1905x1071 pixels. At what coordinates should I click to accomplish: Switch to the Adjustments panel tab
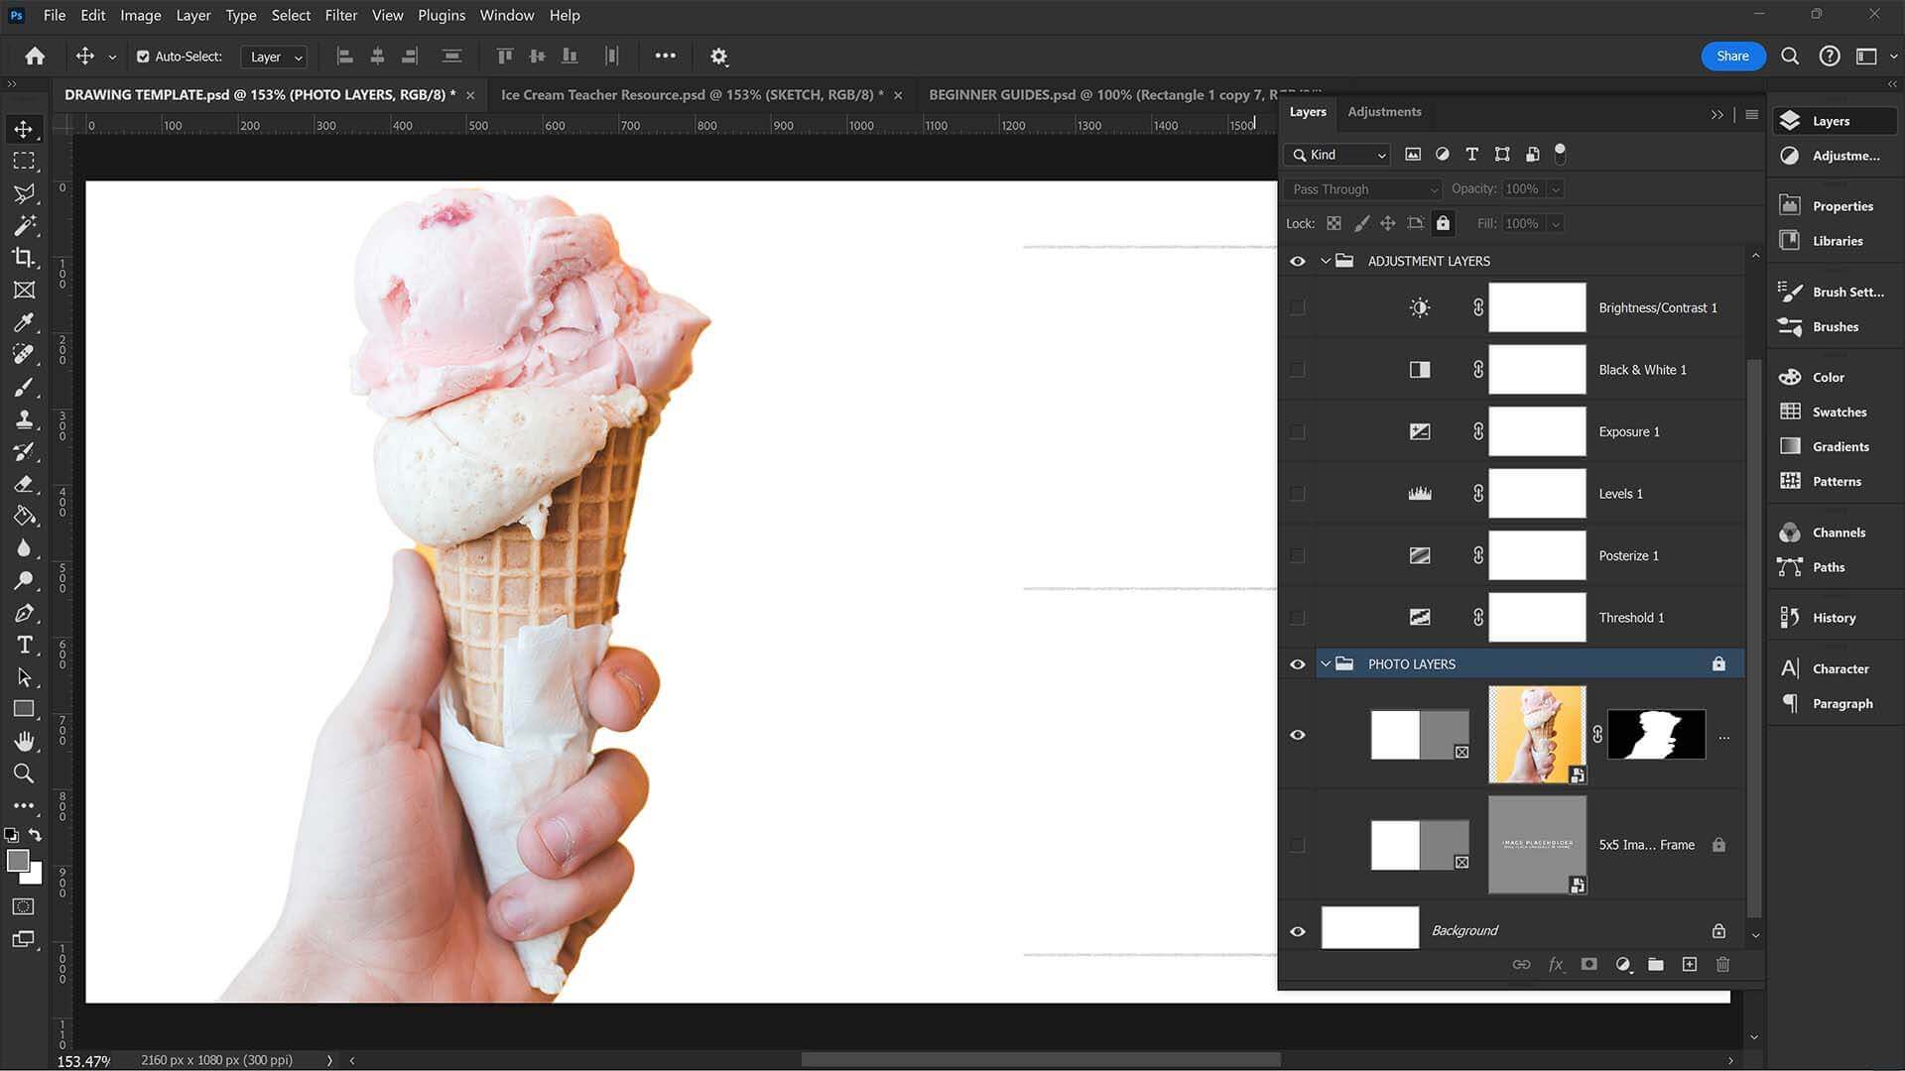[x=1384, y=112]
